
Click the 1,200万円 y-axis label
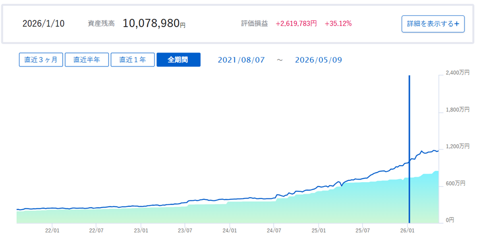click(458, 146)
